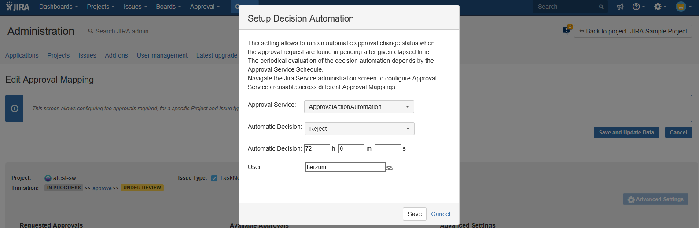Expand the Approval Service dropdown
699x228 pixels.
click(x=359, y=107)
